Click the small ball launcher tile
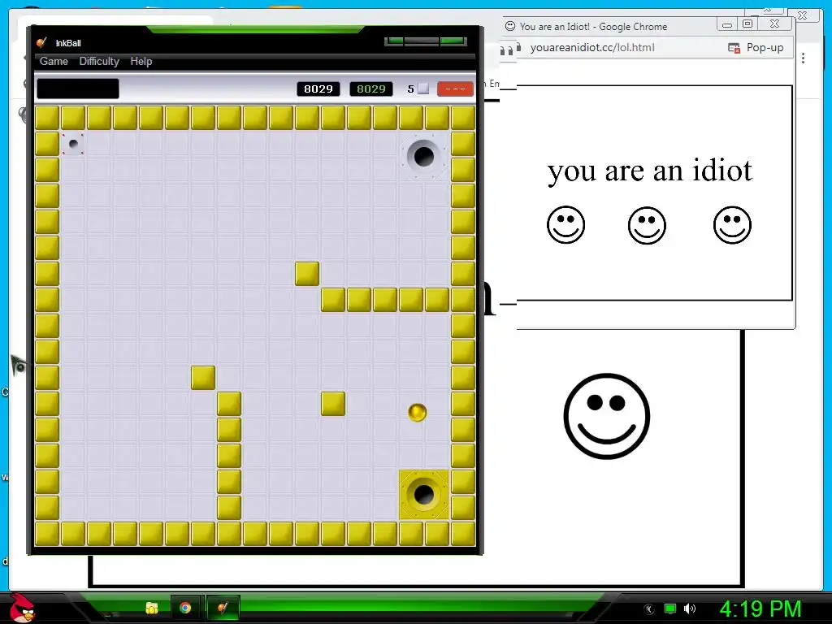This screenshot has width=832, height=624. click(x=73, y=144)
